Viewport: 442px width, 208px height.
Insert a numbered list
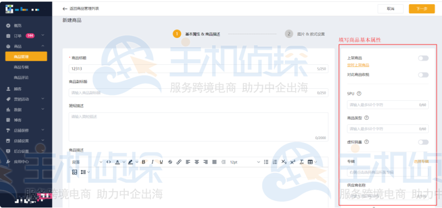(x=275, y=162)
